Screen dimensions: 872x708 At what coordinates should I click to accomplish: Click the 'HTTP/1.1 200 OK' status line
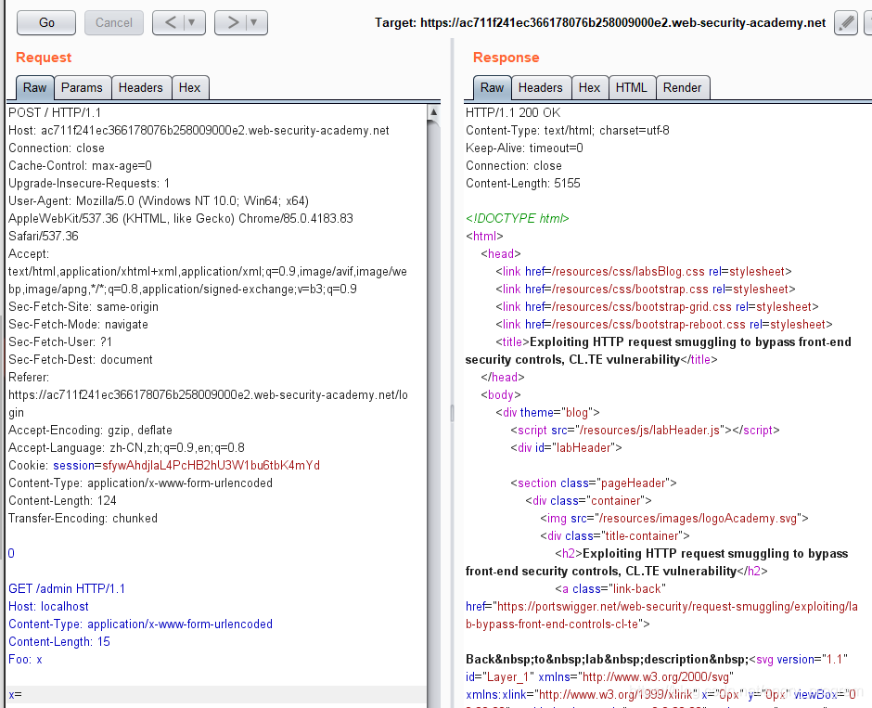513,112
